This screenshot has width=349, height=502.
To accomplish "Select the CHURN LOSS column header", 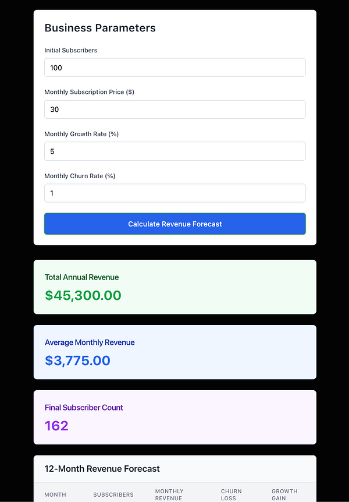I will click(231, 494).
